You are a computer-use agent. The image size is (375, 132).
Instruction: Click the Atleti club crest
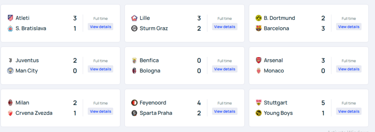click(10, 18)
